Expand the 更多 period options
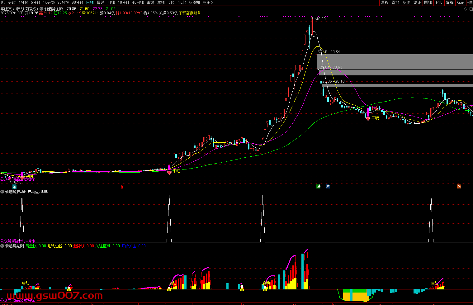The image size is (473, 305). click(207, 2)
